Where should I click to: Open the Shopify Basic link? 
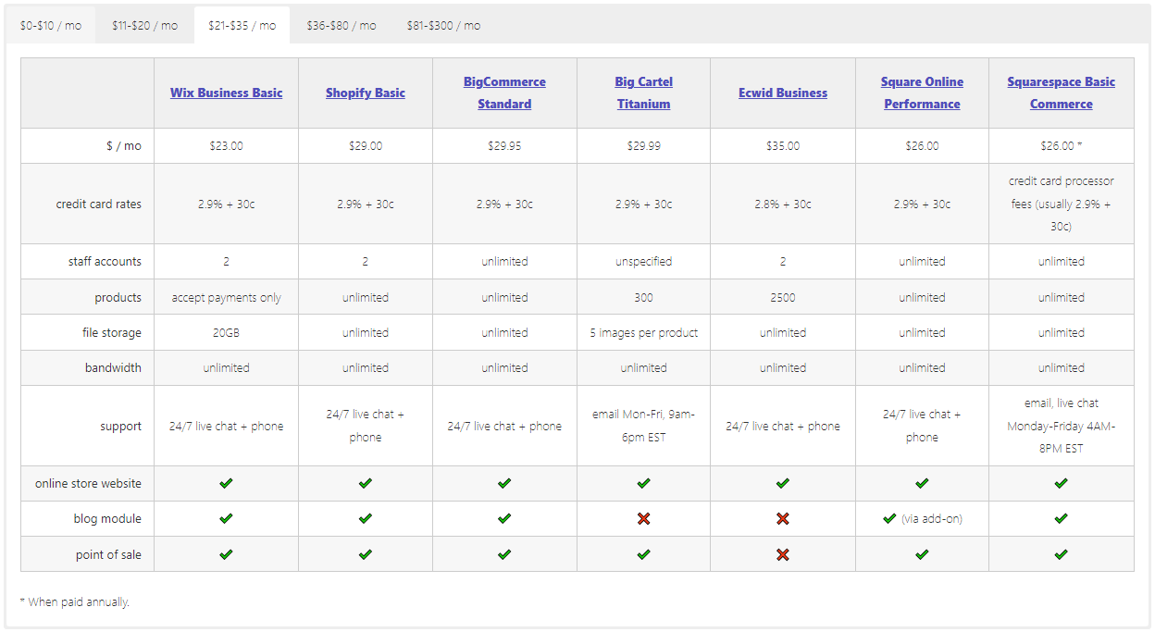pos(366,93)
